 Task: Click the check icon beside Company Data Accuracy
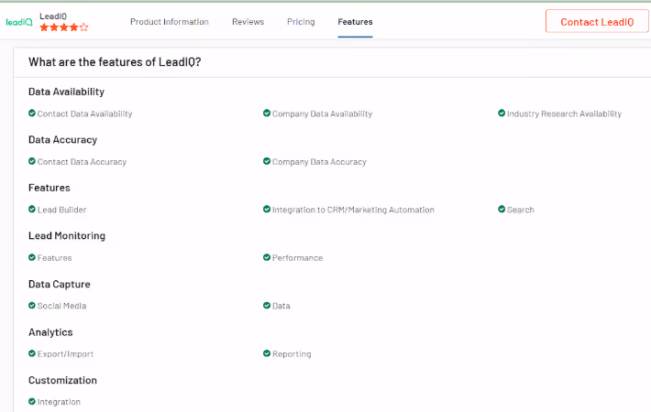[x=267, y=161]
